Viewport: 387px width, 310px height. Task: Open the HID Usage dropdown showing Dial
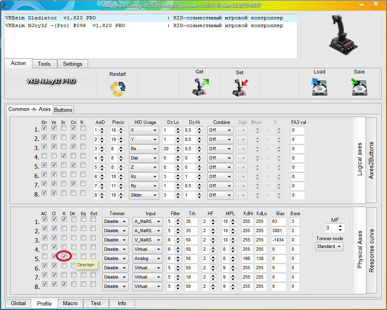click(143, 158)
